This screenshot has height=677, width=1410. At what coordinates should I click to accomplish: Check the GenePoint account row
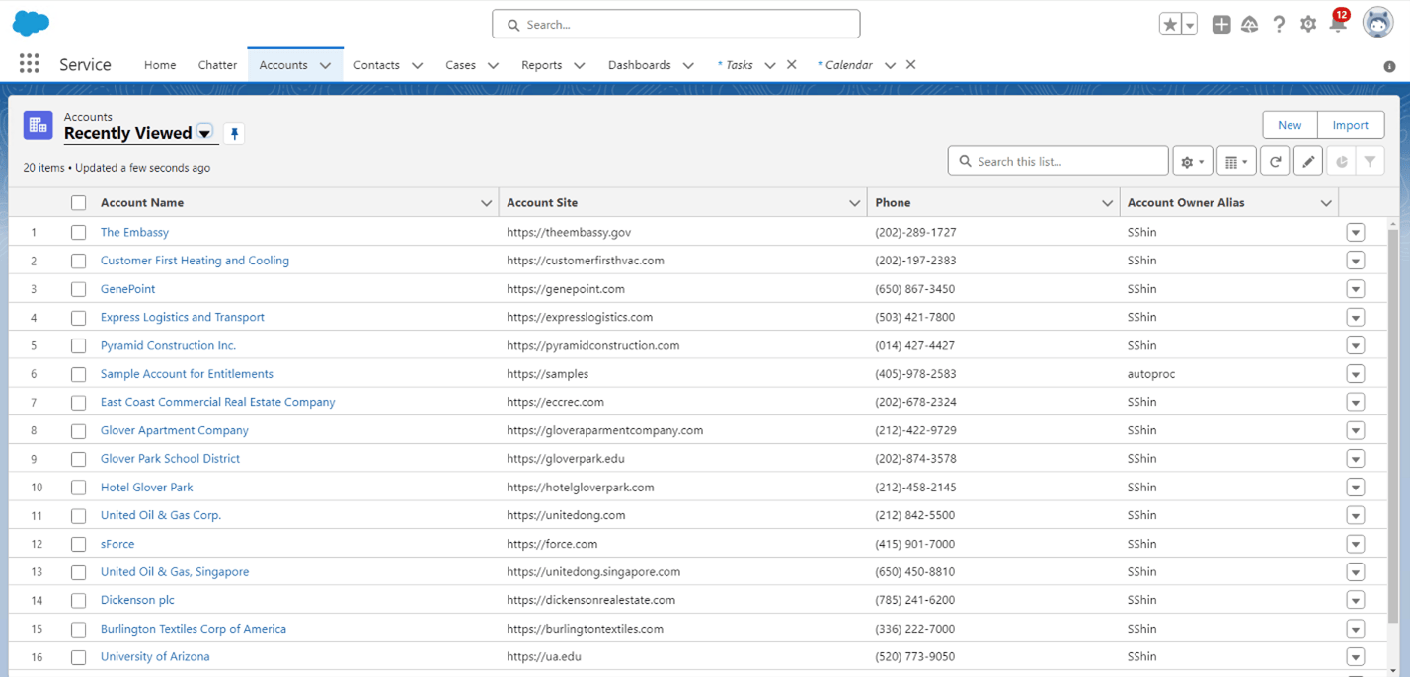coord(79,289)
